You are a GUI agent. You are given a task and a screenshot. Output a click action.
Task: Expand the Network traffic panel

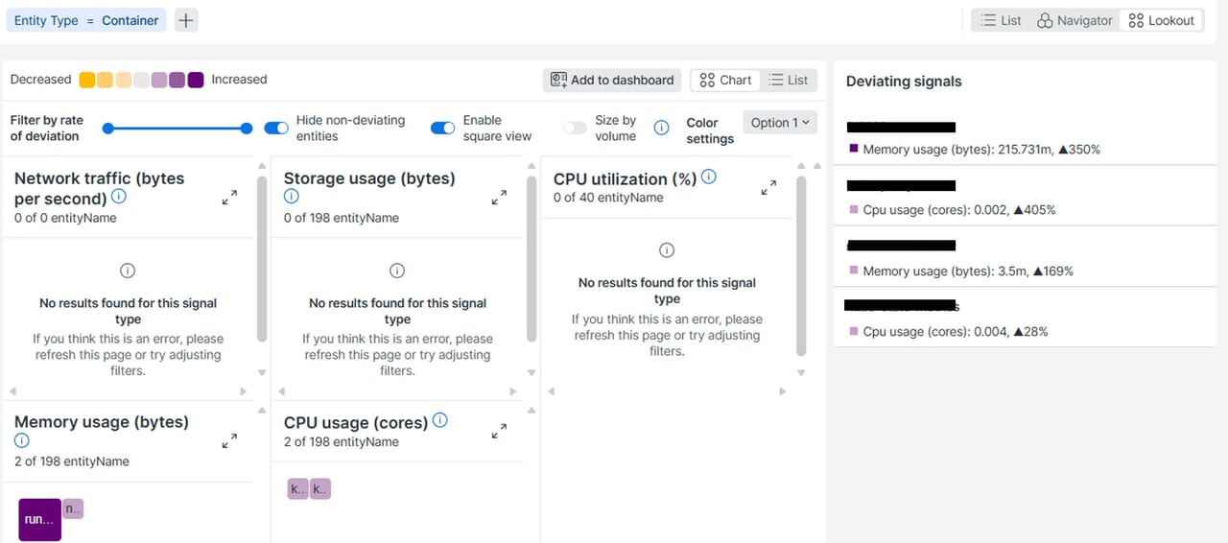point(229,198)
